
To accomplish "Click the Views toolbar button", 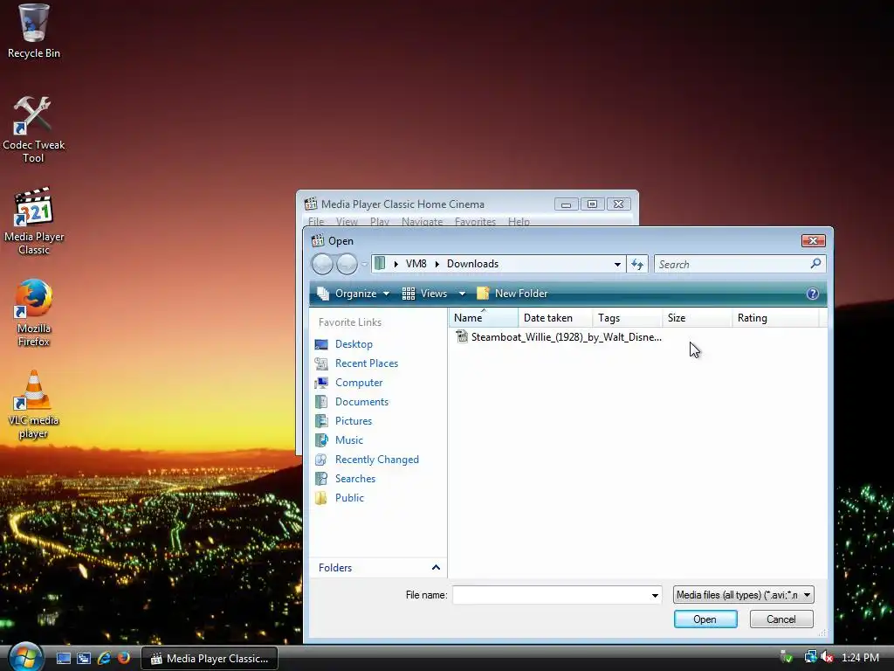I will point(424,294).
